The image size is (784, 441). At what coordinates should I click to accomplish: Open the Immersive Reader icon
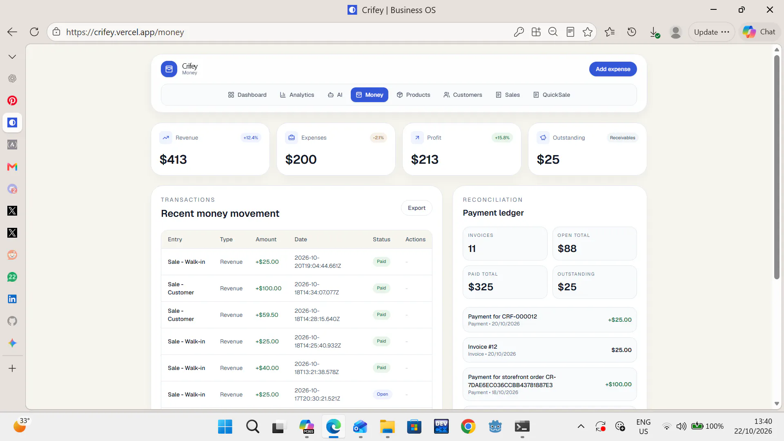[x=570, y=32]
